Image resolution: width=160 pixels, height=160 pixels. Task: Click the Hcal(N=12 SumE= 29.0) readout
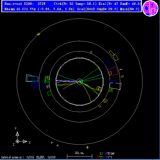pos(98,9)
